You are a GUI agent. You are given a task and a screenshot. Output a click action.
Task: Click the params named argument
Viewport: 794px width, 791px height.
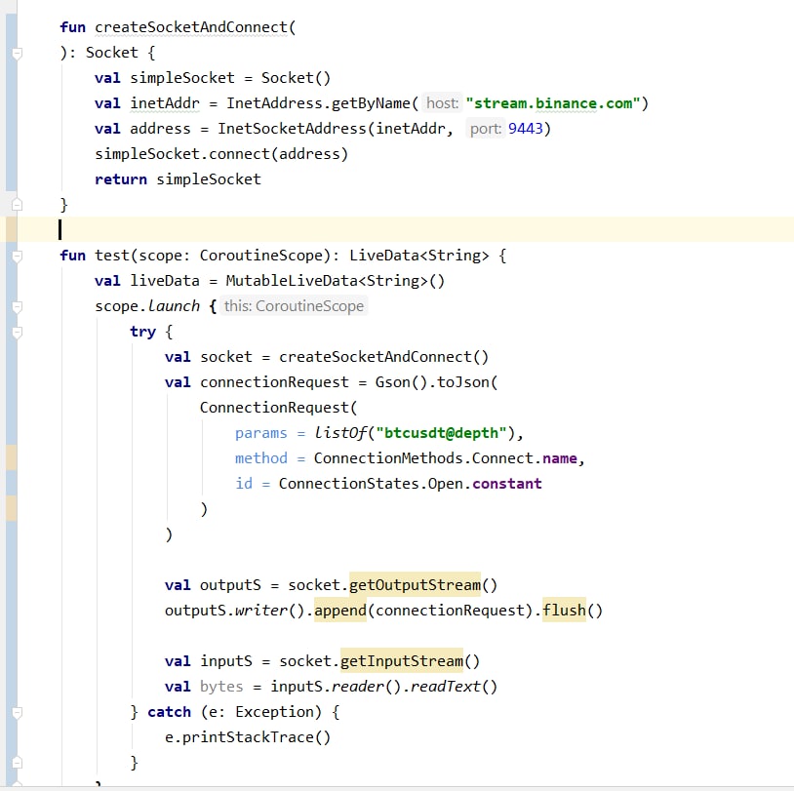coord(260,433)
